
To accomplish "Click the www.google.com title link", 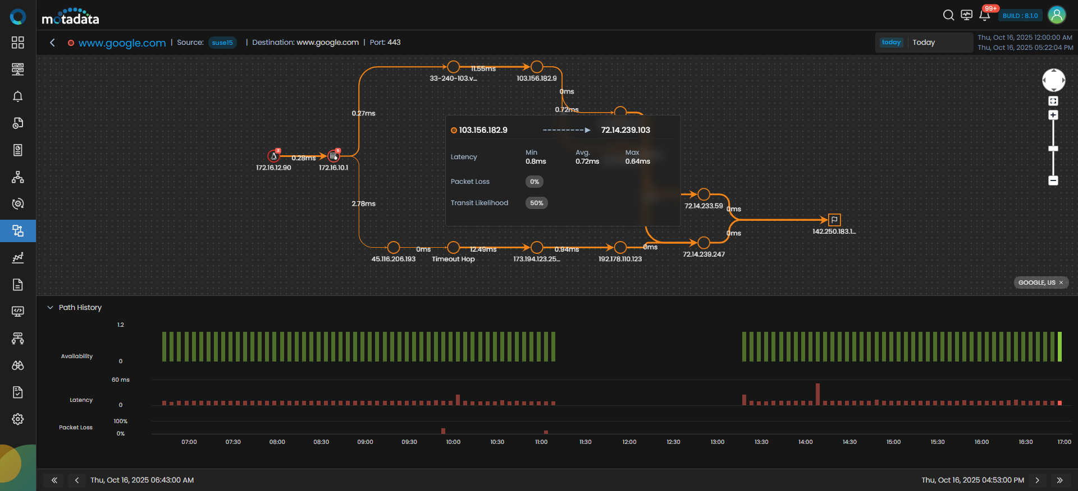I will point(122,43).
